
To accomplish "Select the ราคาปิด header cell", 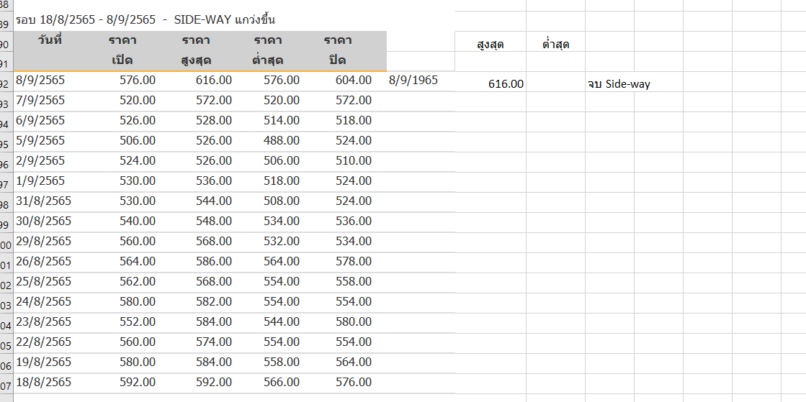I will click(x=337, y=50).
